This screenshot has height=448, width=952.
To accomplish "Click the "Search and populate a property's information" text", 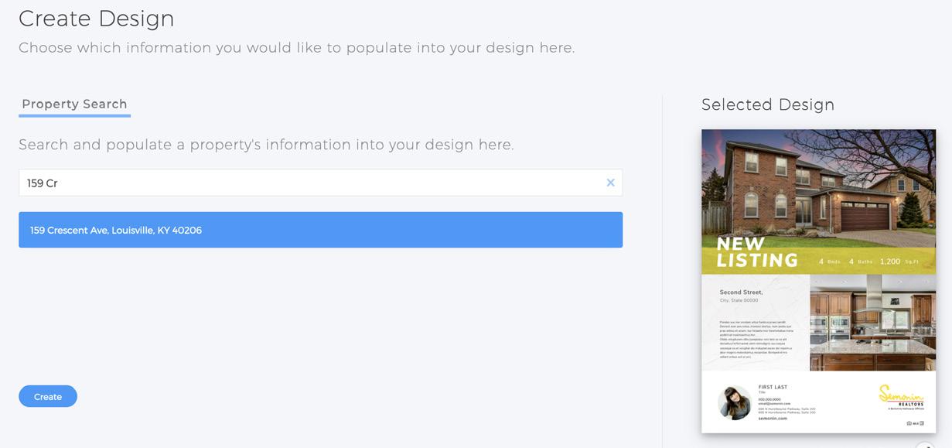I will (x=266, y=145).
